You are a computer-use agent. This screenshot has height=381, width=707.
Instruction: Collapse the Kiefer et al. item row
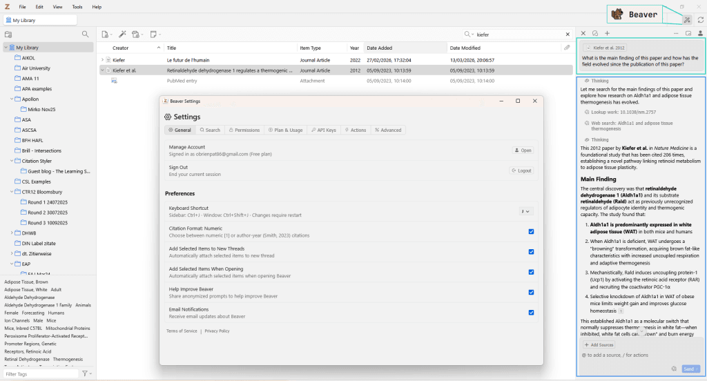102,70
